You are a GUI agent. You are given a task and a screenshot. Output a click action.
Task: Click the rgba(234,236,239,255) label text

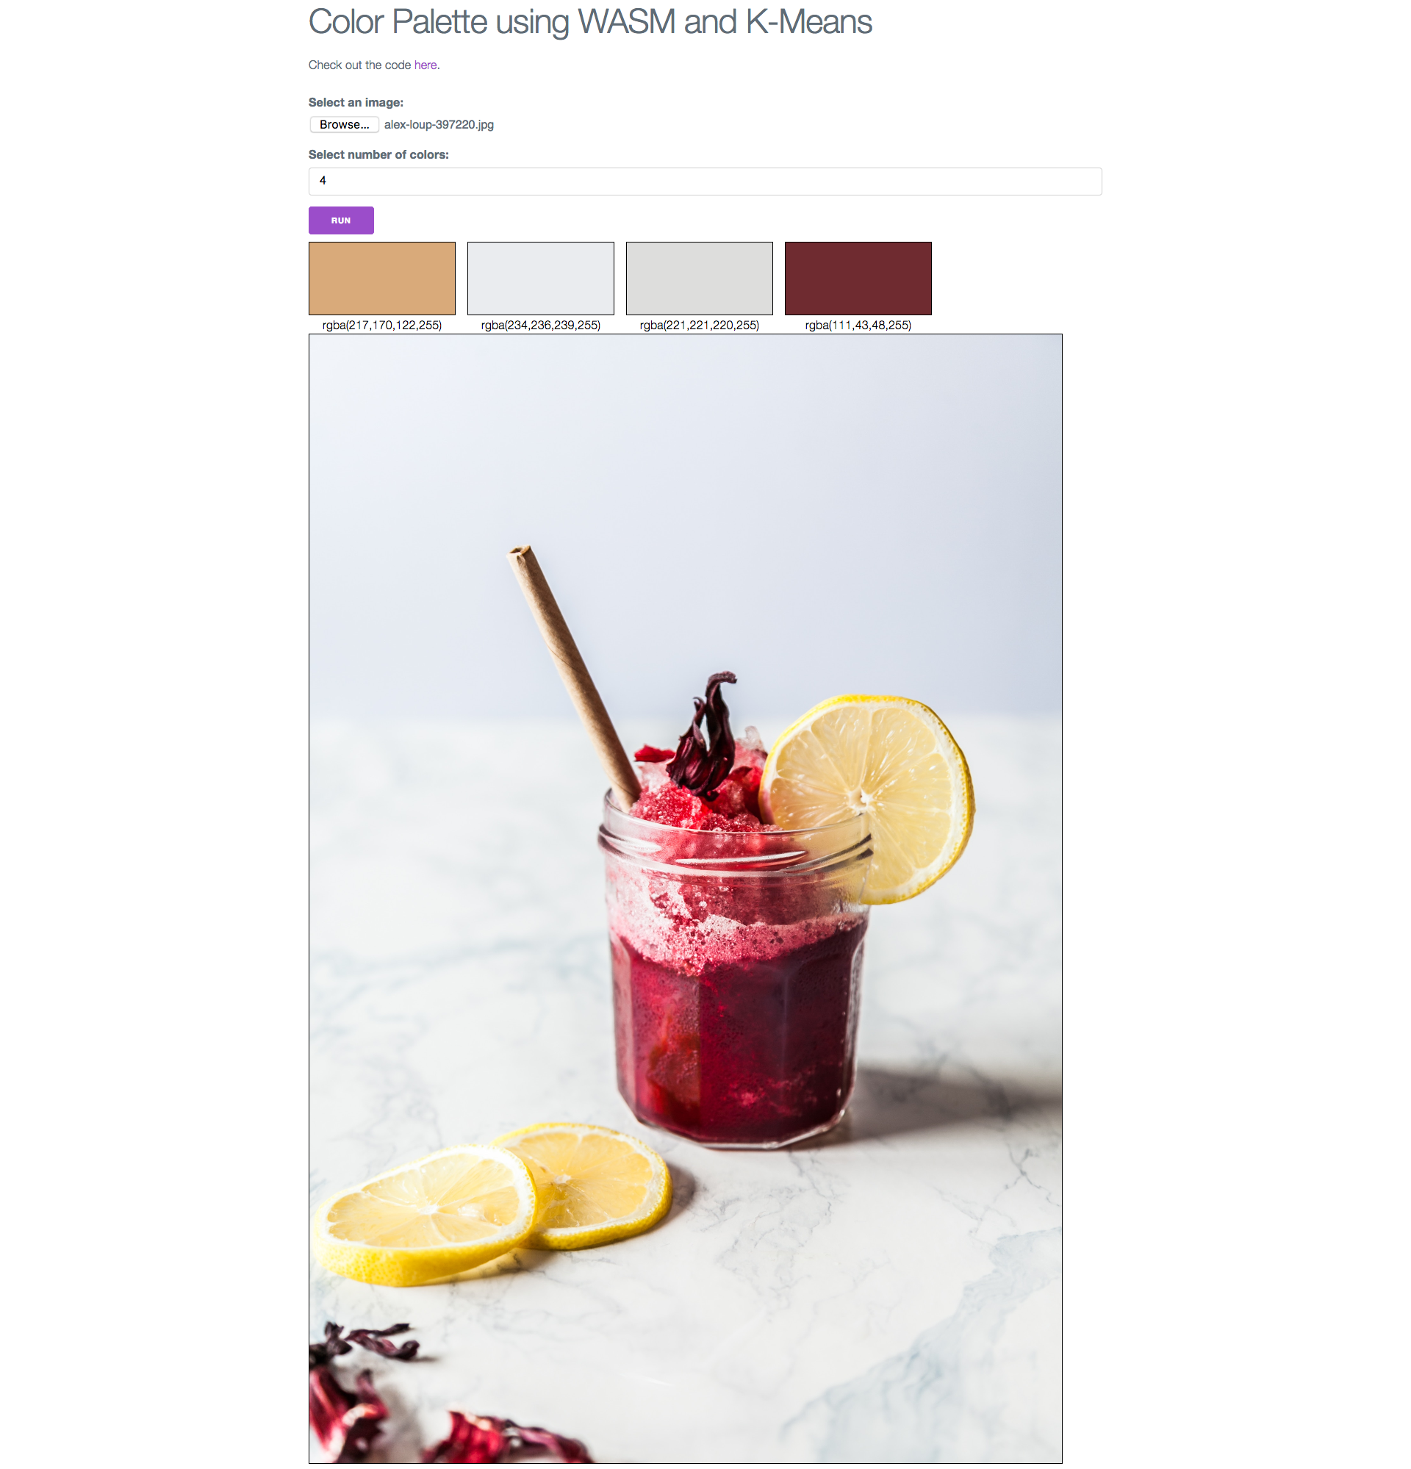coord(540,326)
